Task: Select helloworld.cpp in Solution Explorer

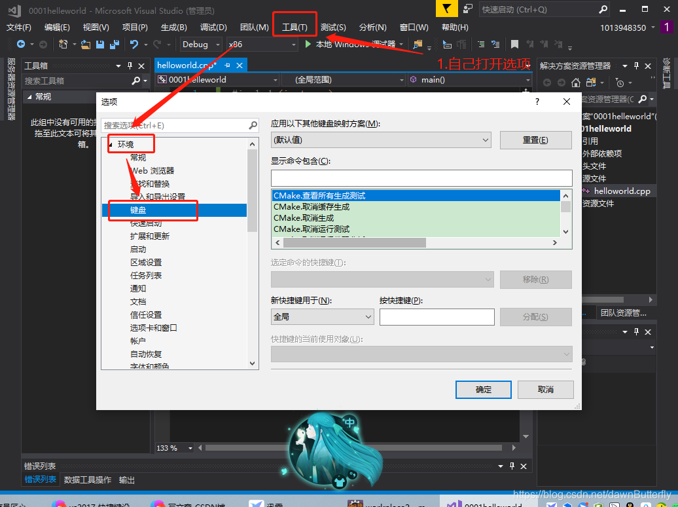Action: pos(622,191)
